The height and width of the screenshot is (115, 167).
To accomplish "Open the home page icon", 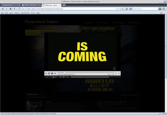I will point(11,9).
